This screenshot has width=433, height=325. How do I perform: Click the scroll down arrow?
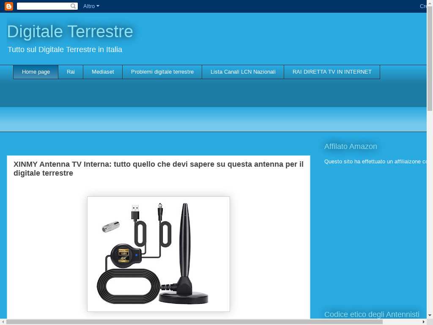coord(430,315)
